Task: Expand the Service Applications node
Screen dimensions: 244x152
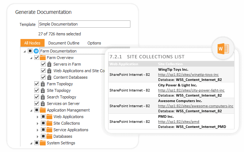Action: [x=38, y=130]
